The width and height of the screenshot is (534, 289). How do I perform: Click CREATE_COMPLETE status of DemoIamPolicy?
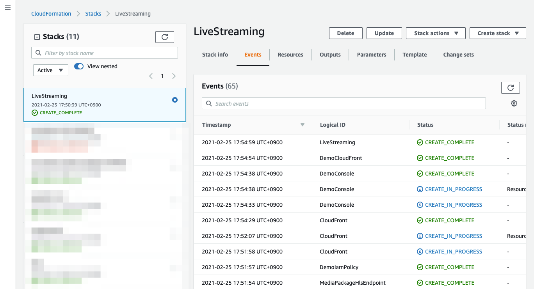(x=450, y=267)
